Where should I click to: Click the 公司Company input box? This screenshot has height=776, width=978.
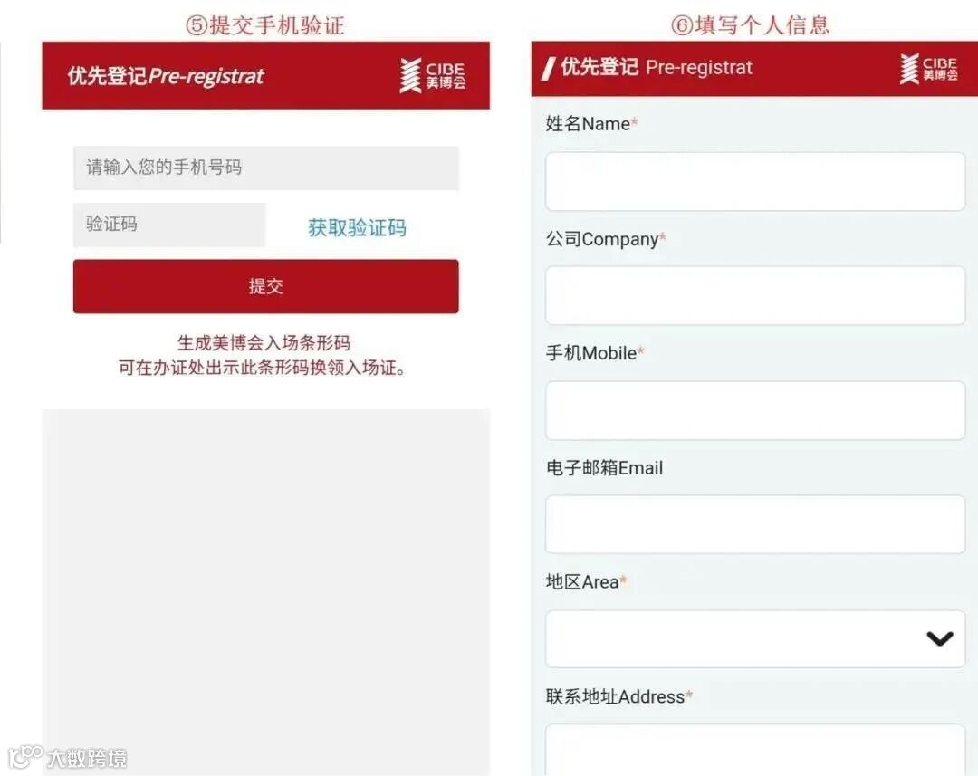pyautogui.click(x=755, y=296)
